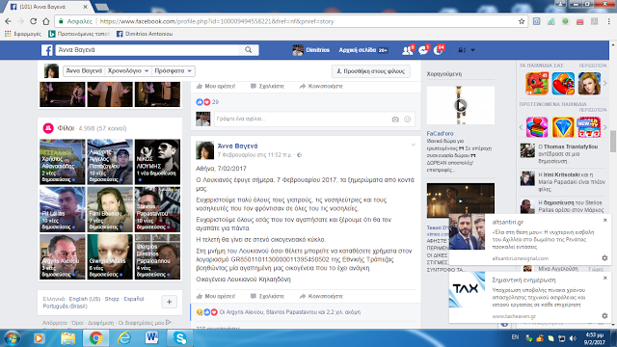
Task: Bookmark page with the star icon
Action: (x=522, y=21)
